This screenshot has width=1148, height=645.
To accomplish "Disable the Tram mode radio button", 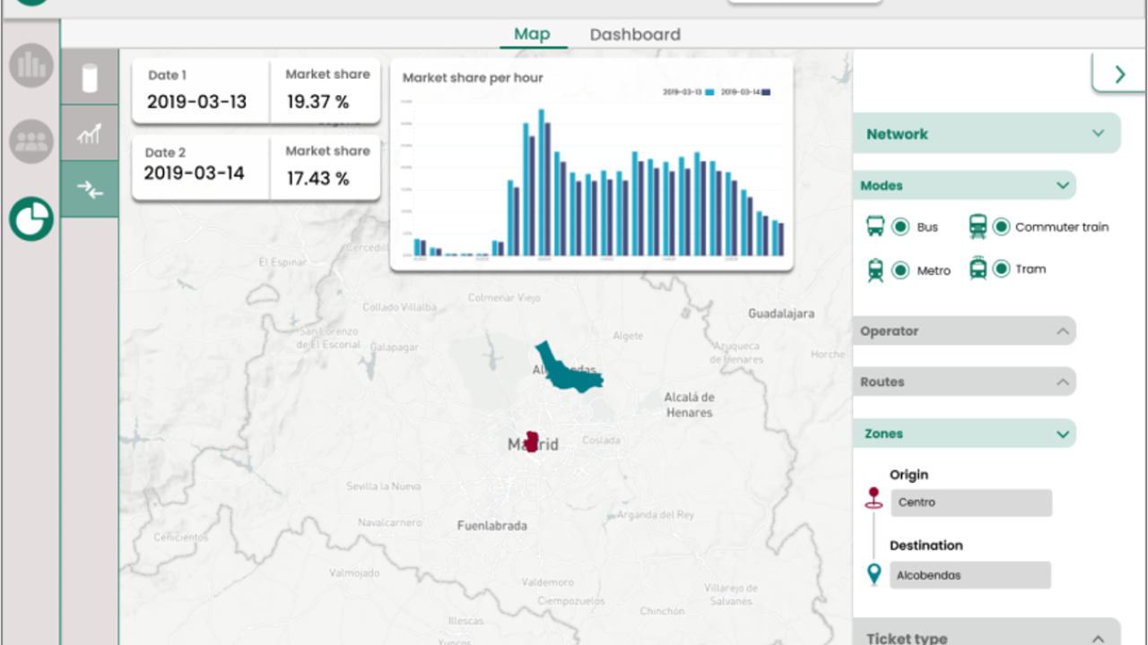I will click(x=1002, y=269).
